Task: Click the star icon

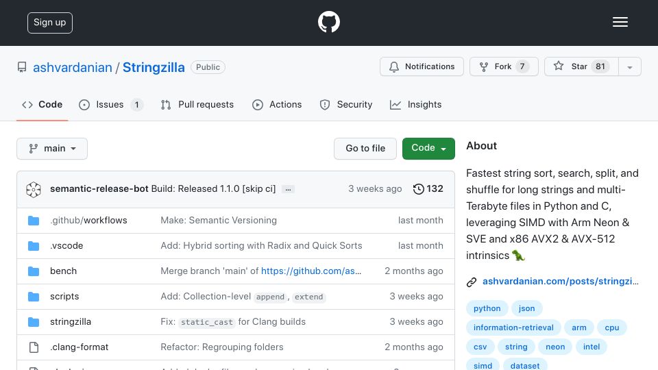Action: (x=558, y=66)
